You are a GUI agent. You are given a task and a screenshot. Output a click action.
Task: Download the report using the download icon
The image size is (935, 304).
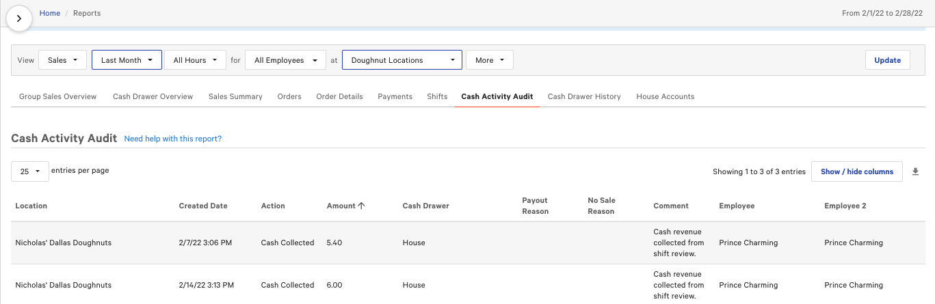click(x=916, y=171)
